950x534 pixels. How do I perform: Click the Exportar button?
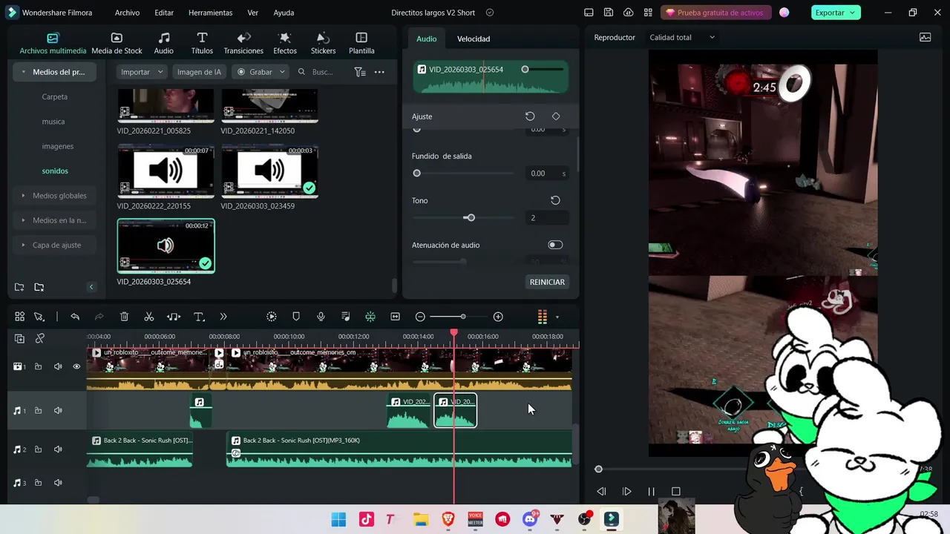[836, 13]
